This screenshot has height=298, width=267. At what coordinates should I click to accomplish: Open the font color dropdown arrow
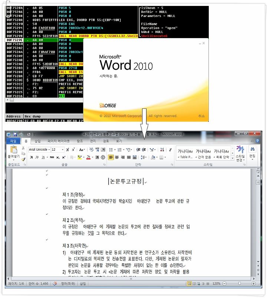[93, 157]
